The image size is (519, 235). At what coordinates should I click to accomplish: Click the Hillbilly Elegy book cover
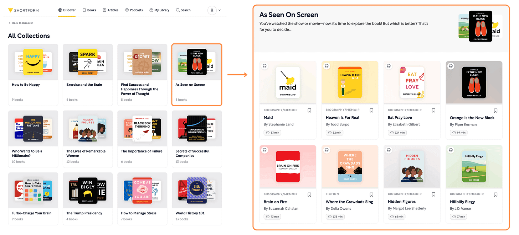pyautogui.click(x=474, y=167)
